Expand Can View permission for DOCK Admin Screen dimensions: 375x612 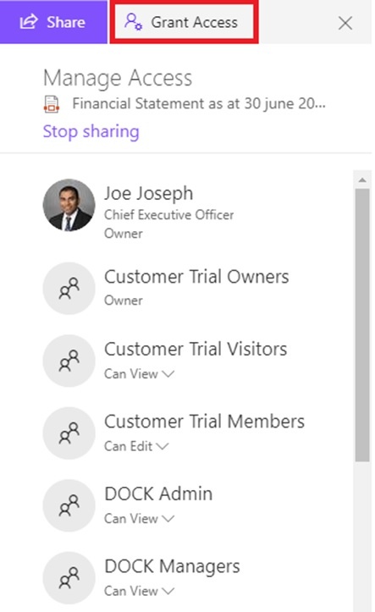139,519
